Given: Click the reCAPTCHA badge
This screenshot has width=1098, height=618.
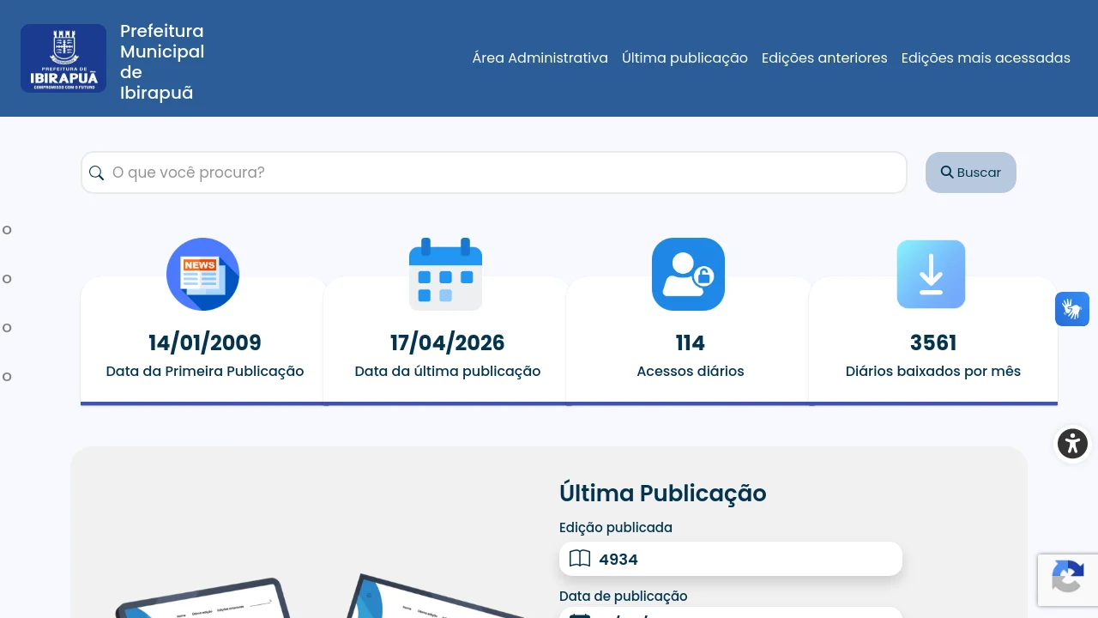Looking at the screenshot, I should coord(1068,579).
